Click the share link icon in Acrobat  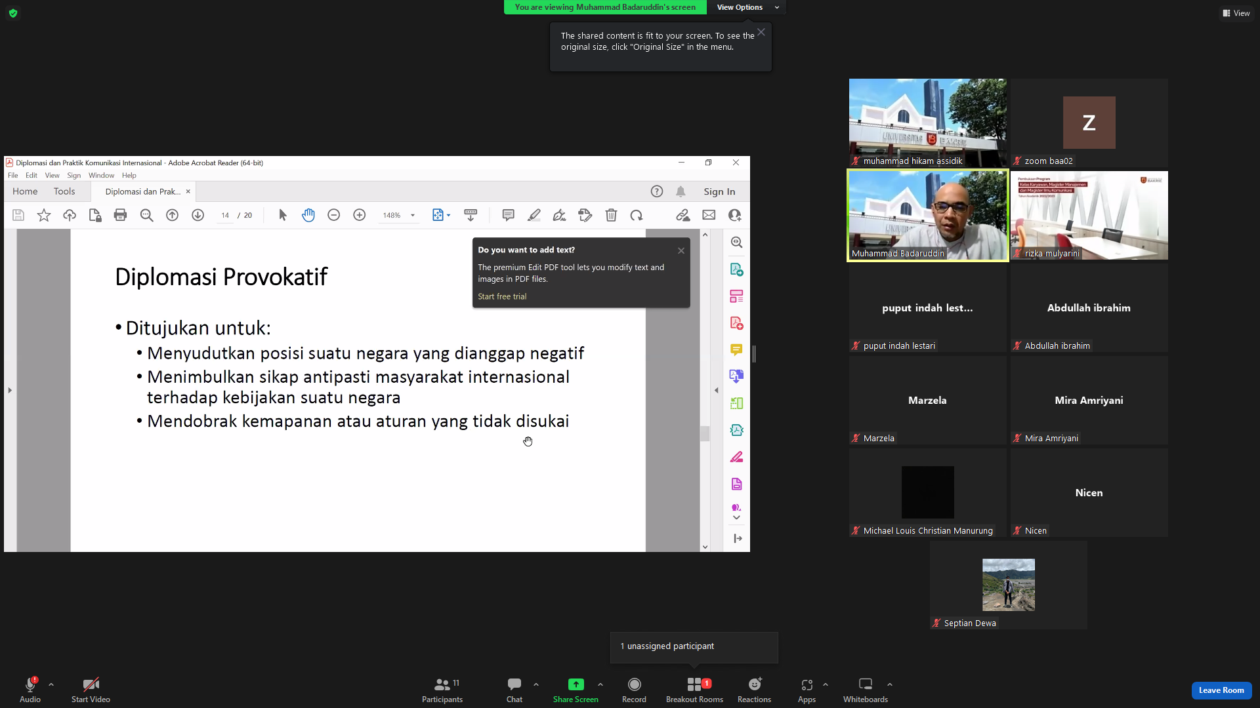click(682, 215)
